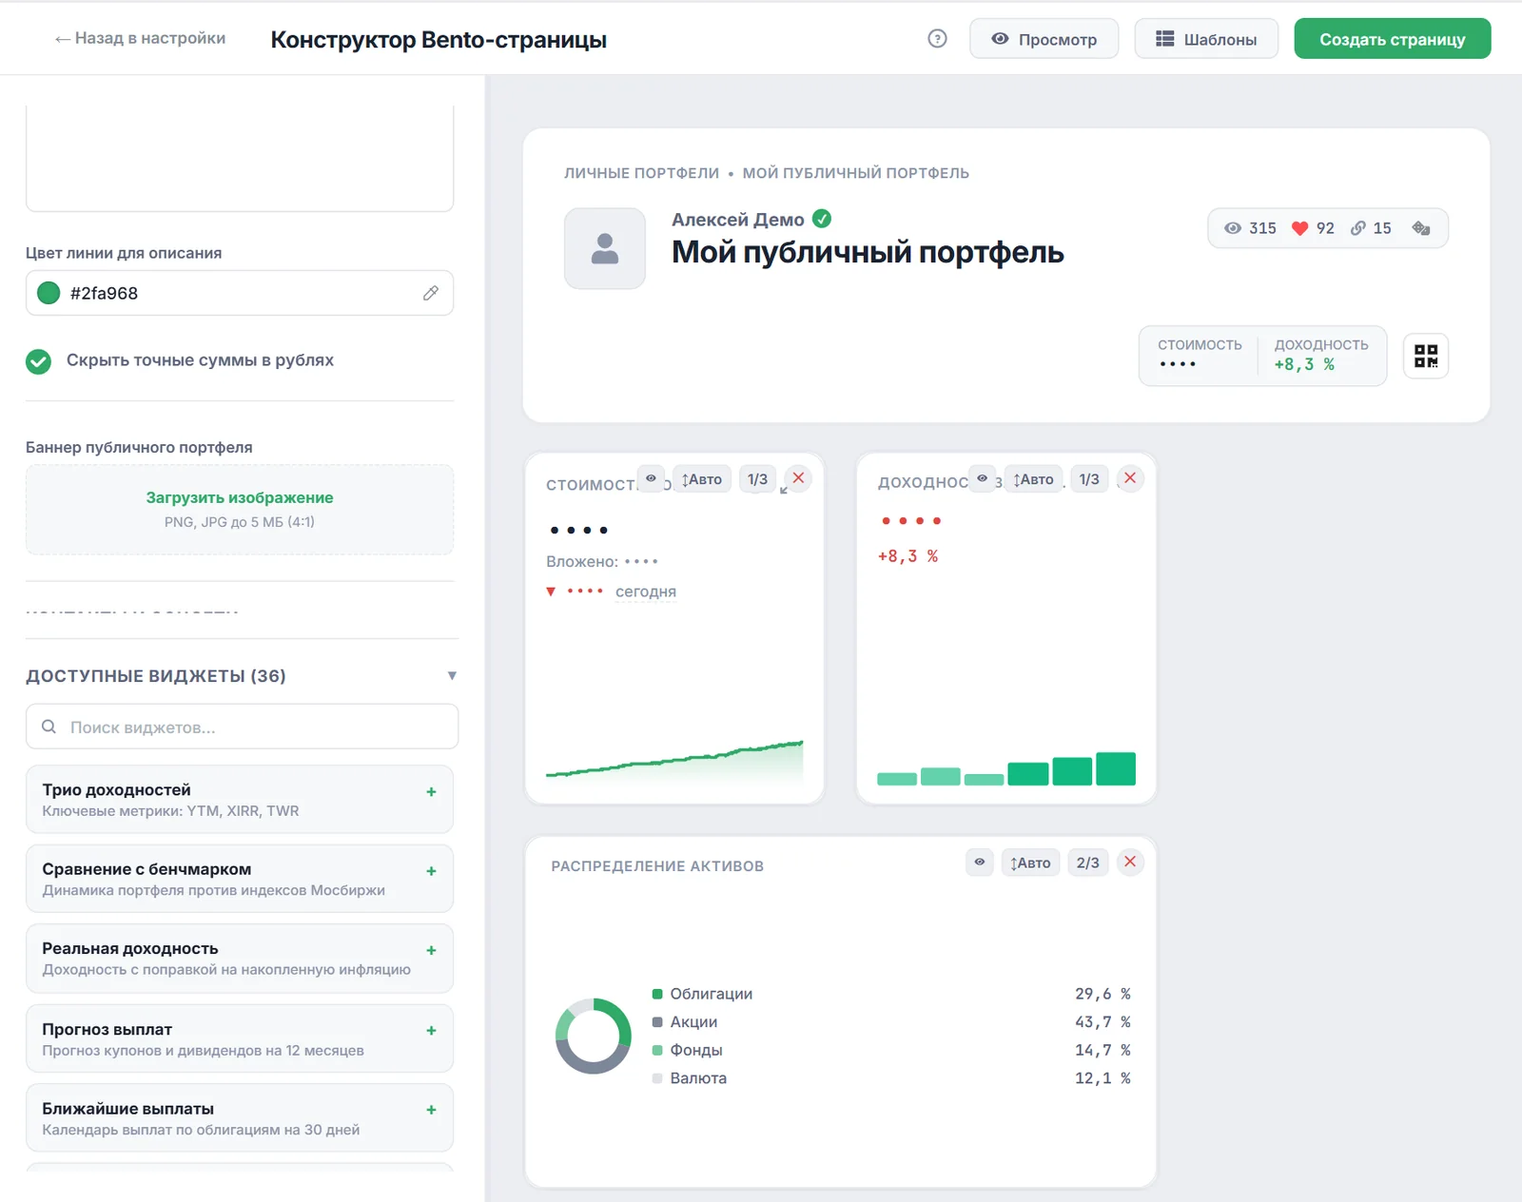Click the сегодня period label

pyautogui.click(x=646, y=591)
